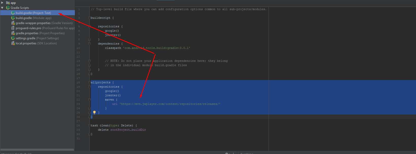Click the 'classpath' keyword on line 10
The height and width of the screenshot is (154, 416).
point(113,48)
